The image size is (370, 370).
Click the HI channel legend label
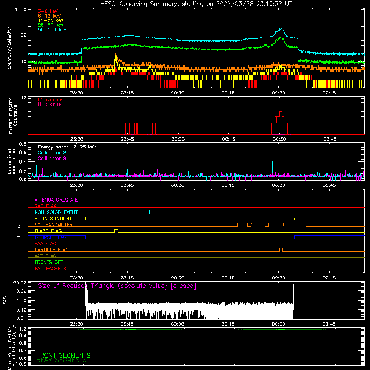click(50, 104)
